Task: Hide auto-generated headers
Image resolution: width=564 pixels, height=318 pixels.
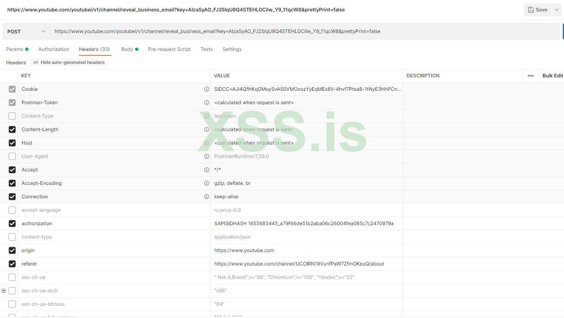Action: (x=69, y=63)
